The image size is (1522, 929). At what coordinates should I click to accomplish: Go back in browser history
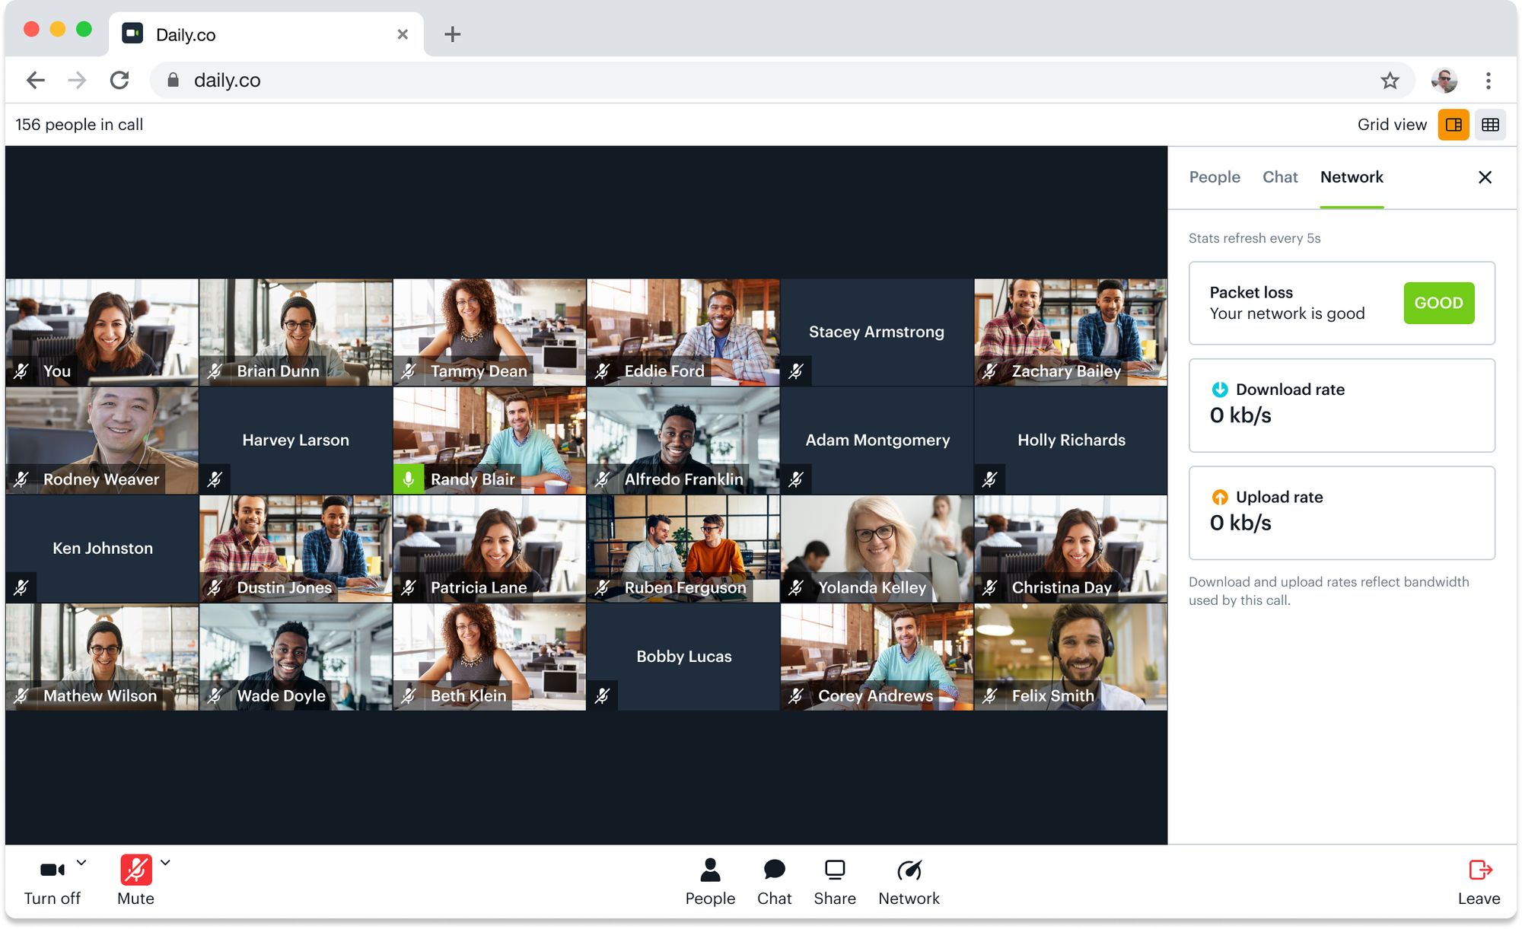(35, 80)
